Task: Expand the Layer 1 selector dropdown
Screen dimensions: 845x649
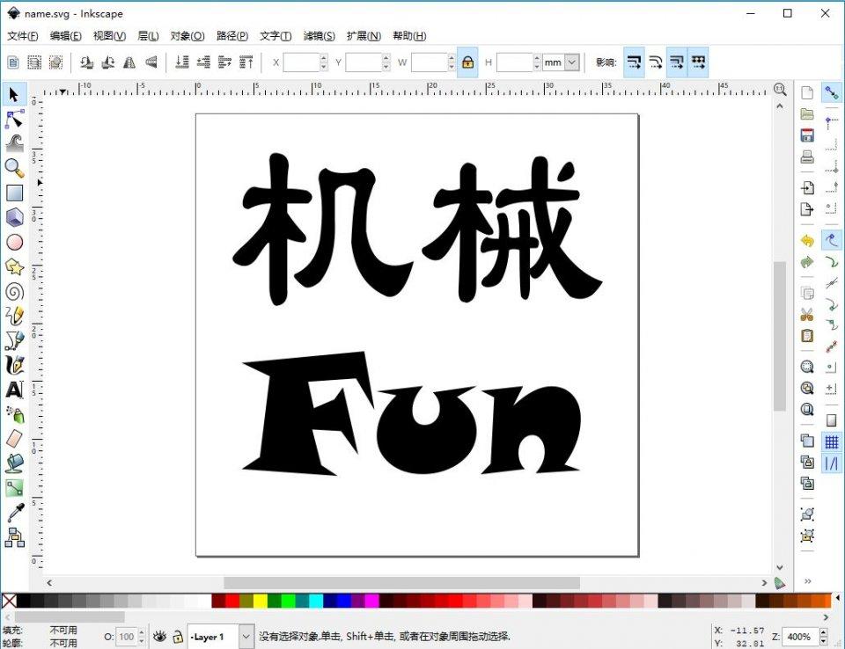Action: (x=246, y=636)
